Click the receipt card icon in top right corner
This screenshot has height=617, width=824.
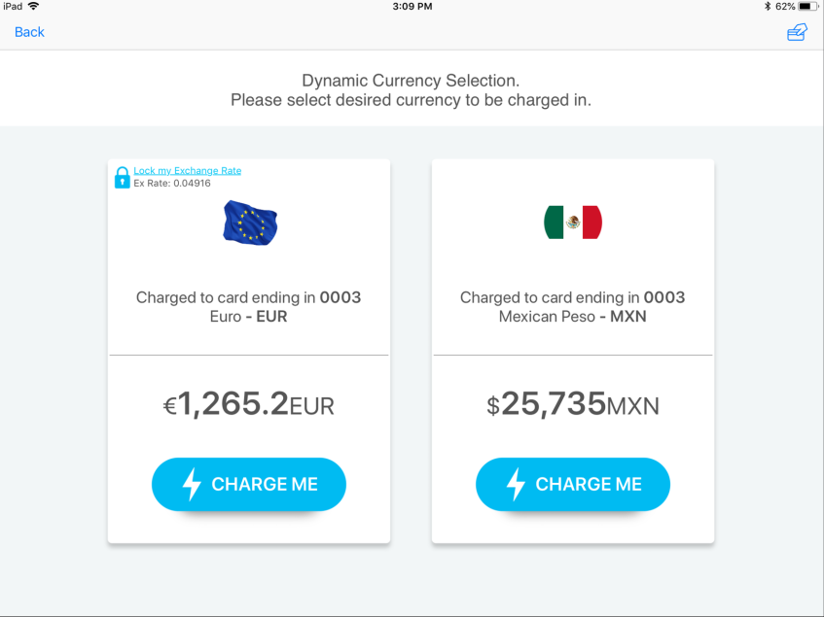(797, 32)
